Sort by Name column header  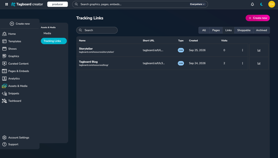(x=82, y=41)
